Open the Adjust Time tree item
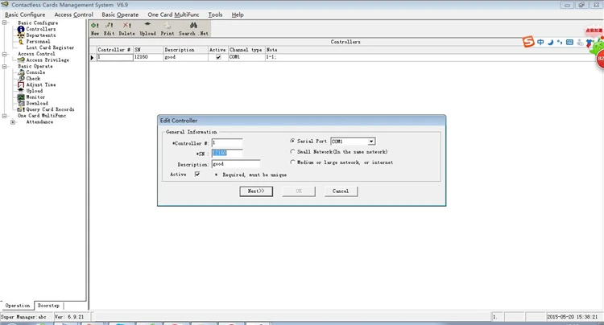The width and height of the screenshot is (604, 325). (x=41, y=84)
